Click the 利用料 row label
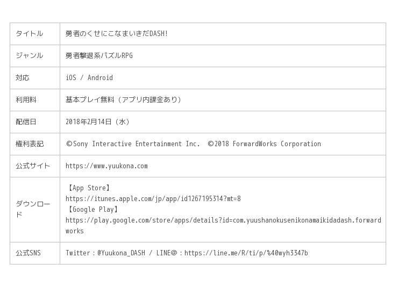Image resolution: width=398 pixels, height=286 pixels. [x=26, y=100]
